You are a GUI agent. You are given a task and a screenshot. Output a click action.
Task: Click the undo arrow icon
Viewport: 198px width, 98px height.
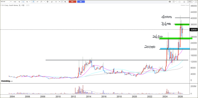[x=60, y=2]
